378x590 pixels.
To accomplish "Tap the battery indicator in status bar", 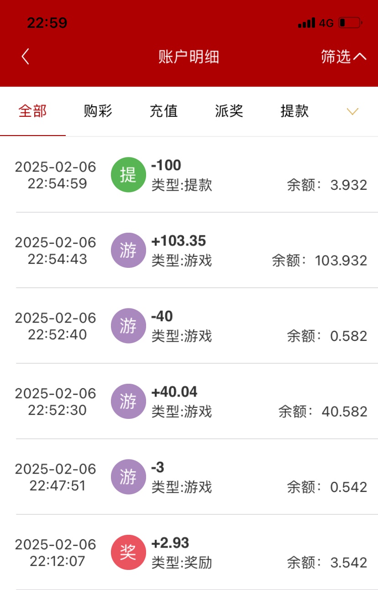I will pyautogui.click(x=350, y=23).
